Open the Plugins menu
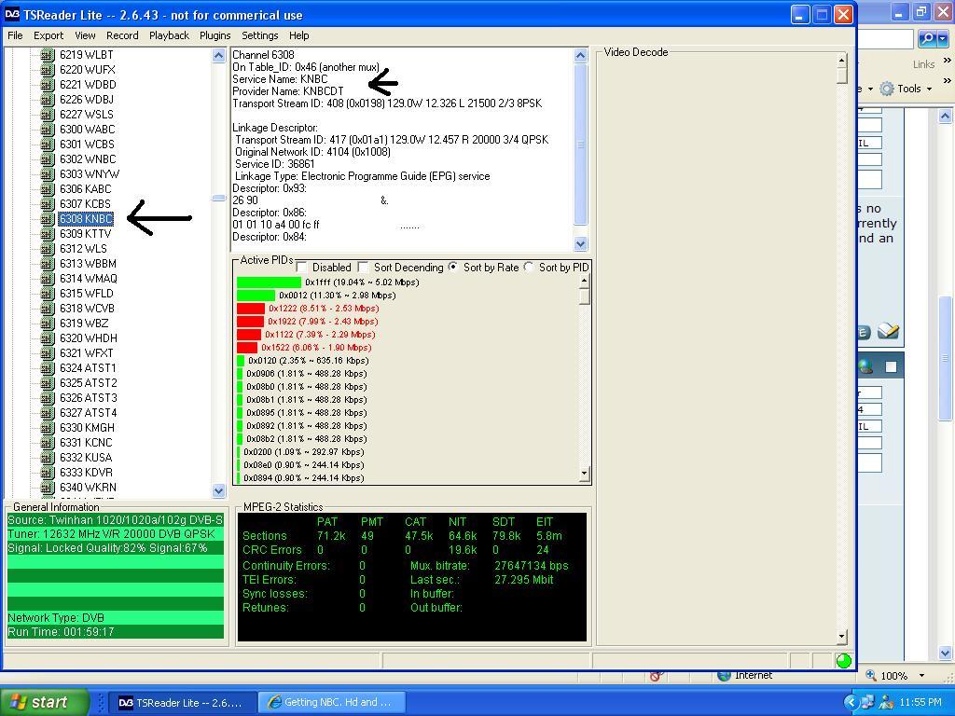Screen dimensions: 955x716 (215, 35)
